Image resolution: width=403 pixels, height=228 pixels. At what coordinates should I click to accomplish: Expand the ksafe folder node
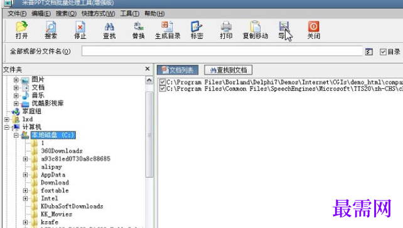tap(25, 222)
